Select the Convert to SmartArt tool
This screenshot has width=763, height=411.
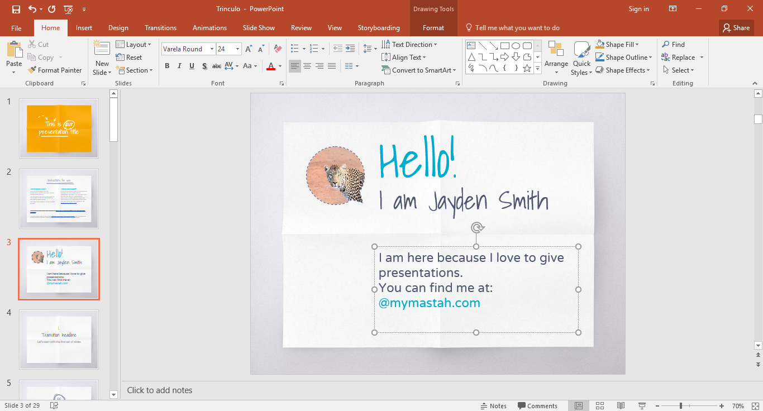(419, 70)
